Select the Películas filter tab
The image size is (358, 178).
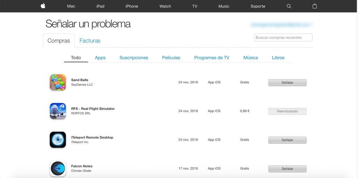pos(171,58)
